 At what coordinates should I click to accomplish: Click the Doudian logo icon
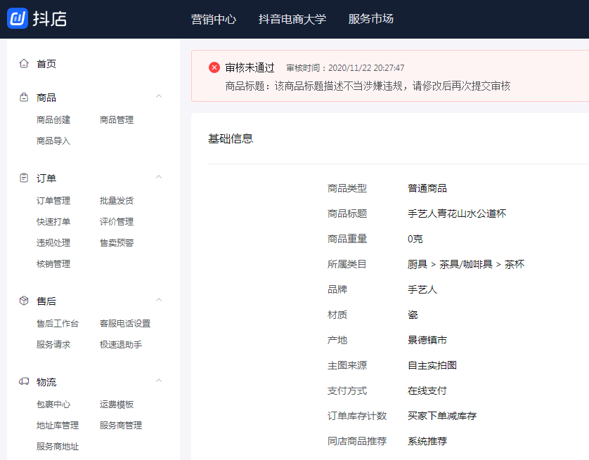17,19
